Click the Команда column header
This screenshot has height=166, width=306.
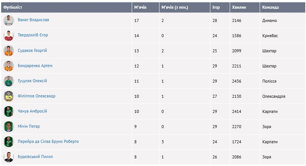pos(270,7)
